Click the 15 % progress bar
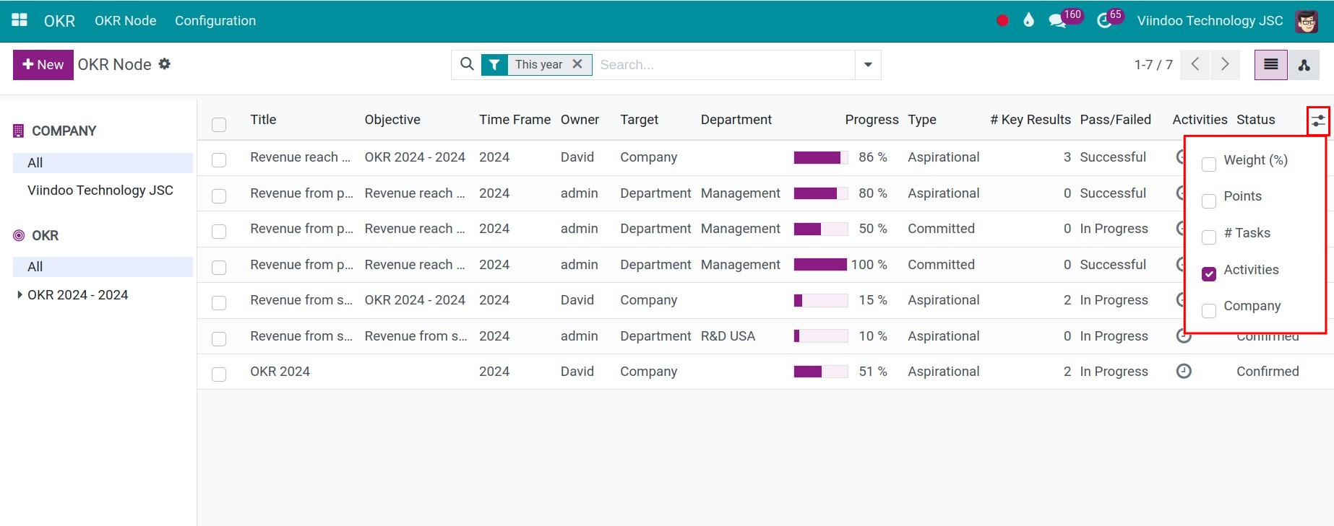 [821, 300]
